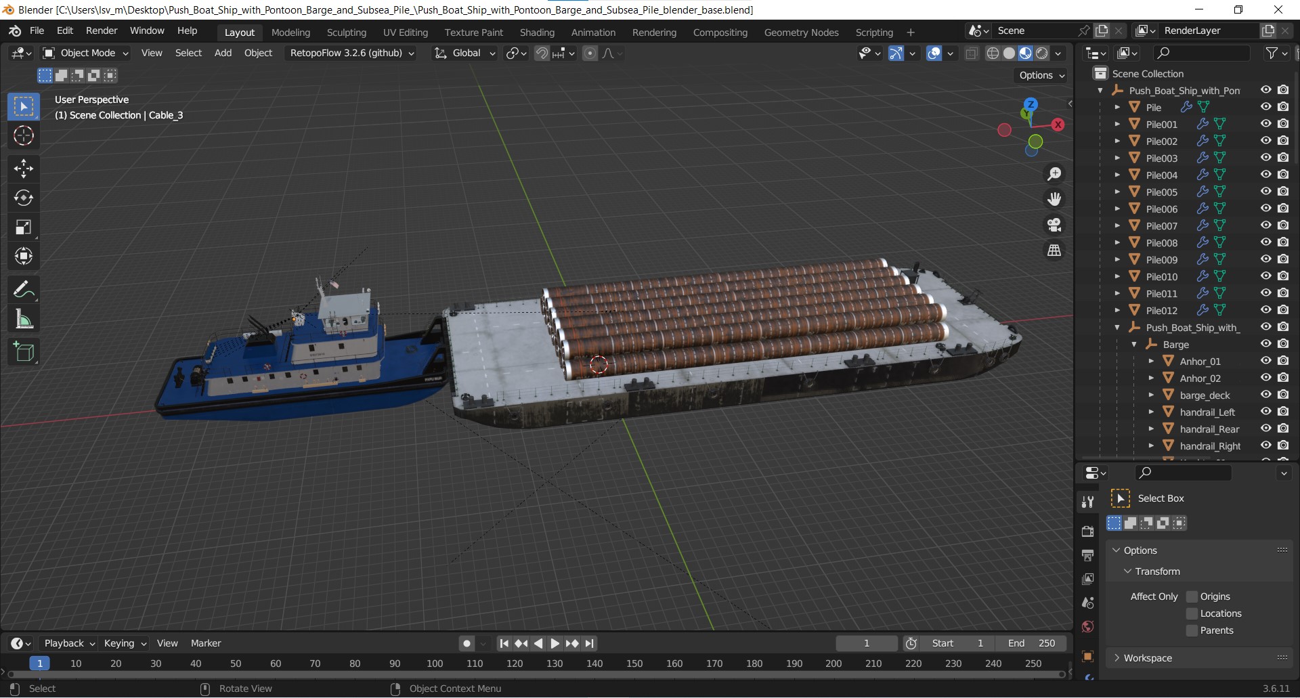The image size is (1300, 698).
Task: Enable Affect Only Origins checkbox
Action: tap(1192, 596)
